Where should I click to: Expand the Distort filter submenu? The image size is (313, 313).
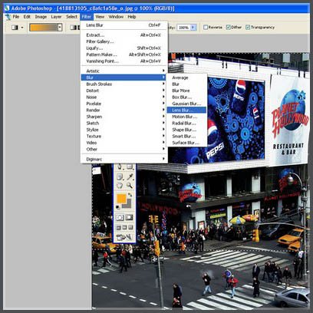[124, 91]
